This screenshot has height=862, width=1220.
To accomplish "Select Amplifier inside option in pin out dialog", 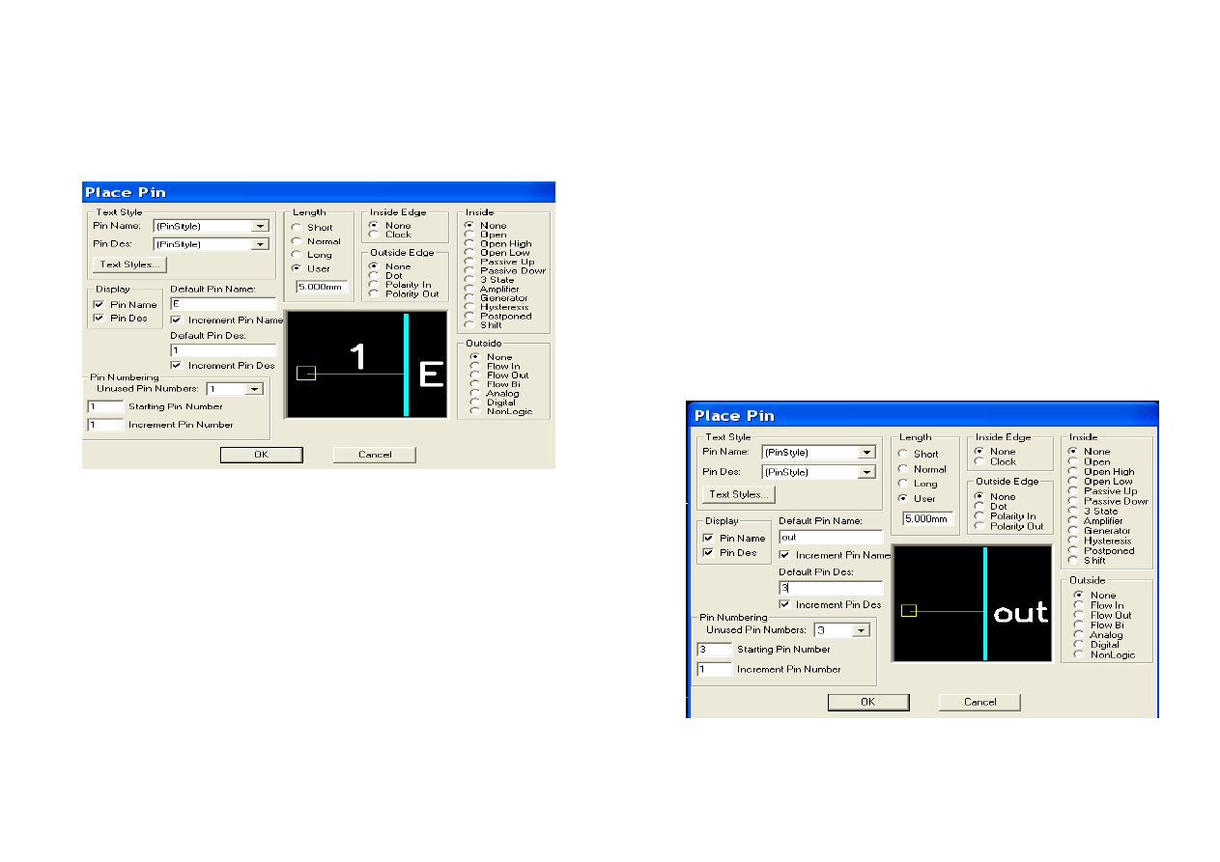I will (1073, 520).
